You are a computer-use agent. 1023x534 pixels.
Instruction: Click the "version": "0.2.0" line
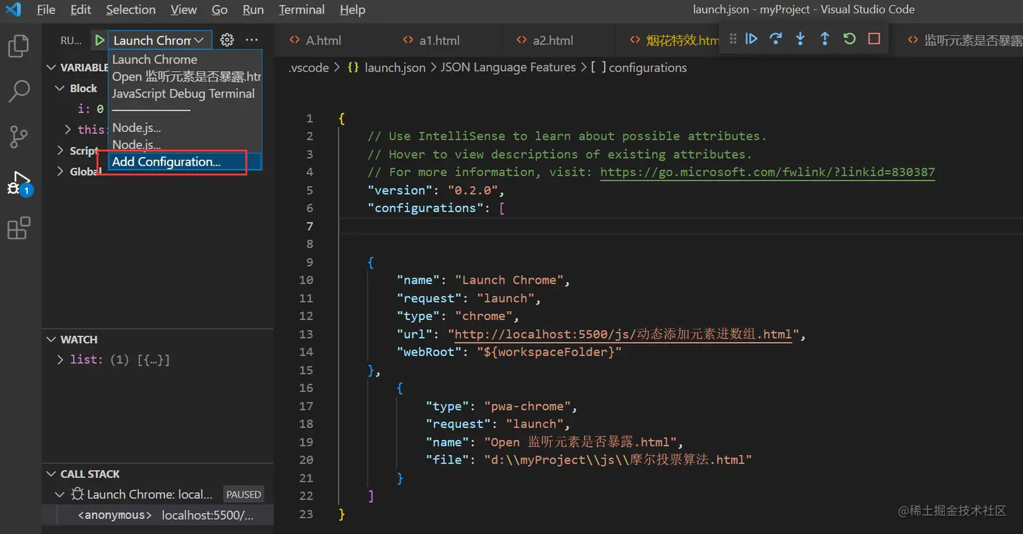tap(436, 190)
